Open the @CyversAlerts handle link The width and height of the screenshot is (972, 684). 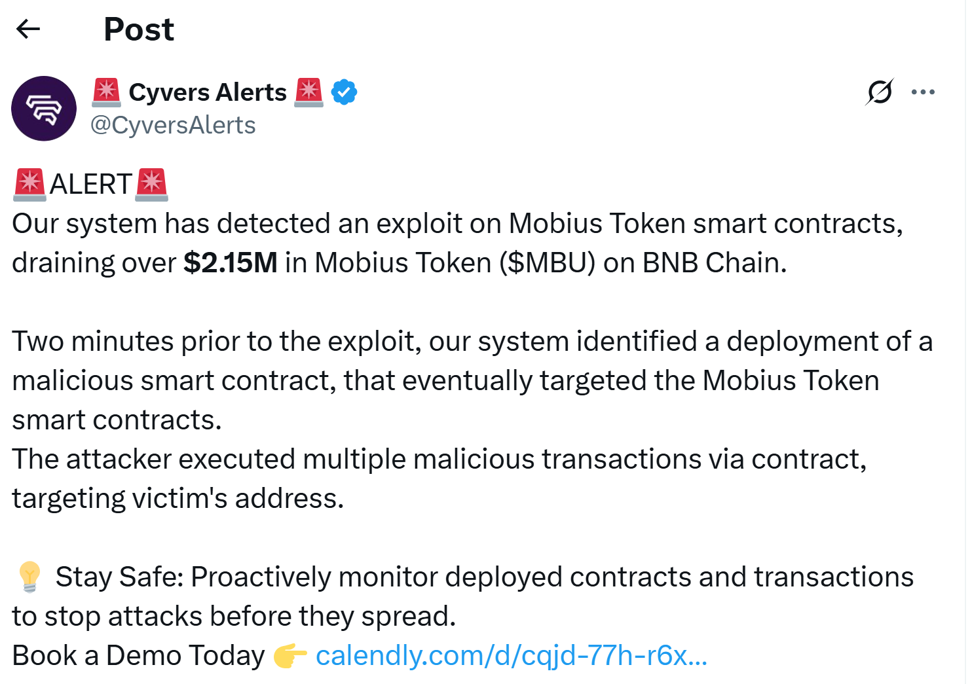(x=173, y=125)
